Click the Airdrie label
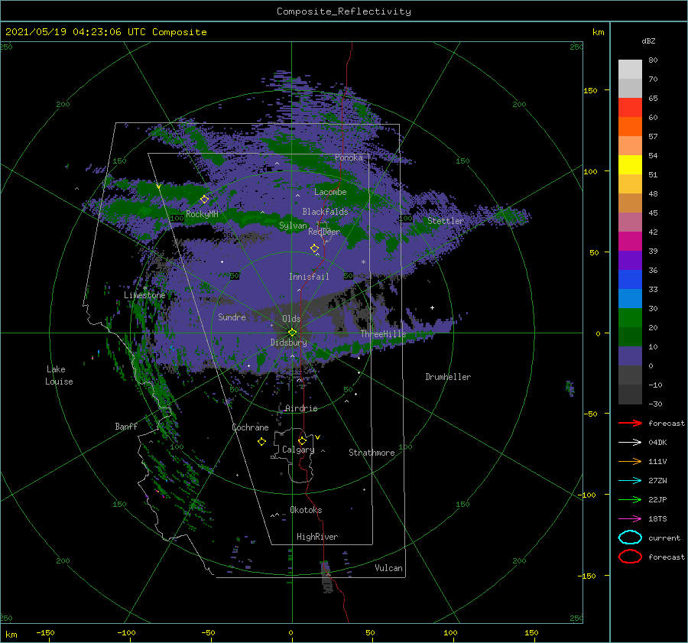Screen dimensions: 688x643 [x=301, y=408]
